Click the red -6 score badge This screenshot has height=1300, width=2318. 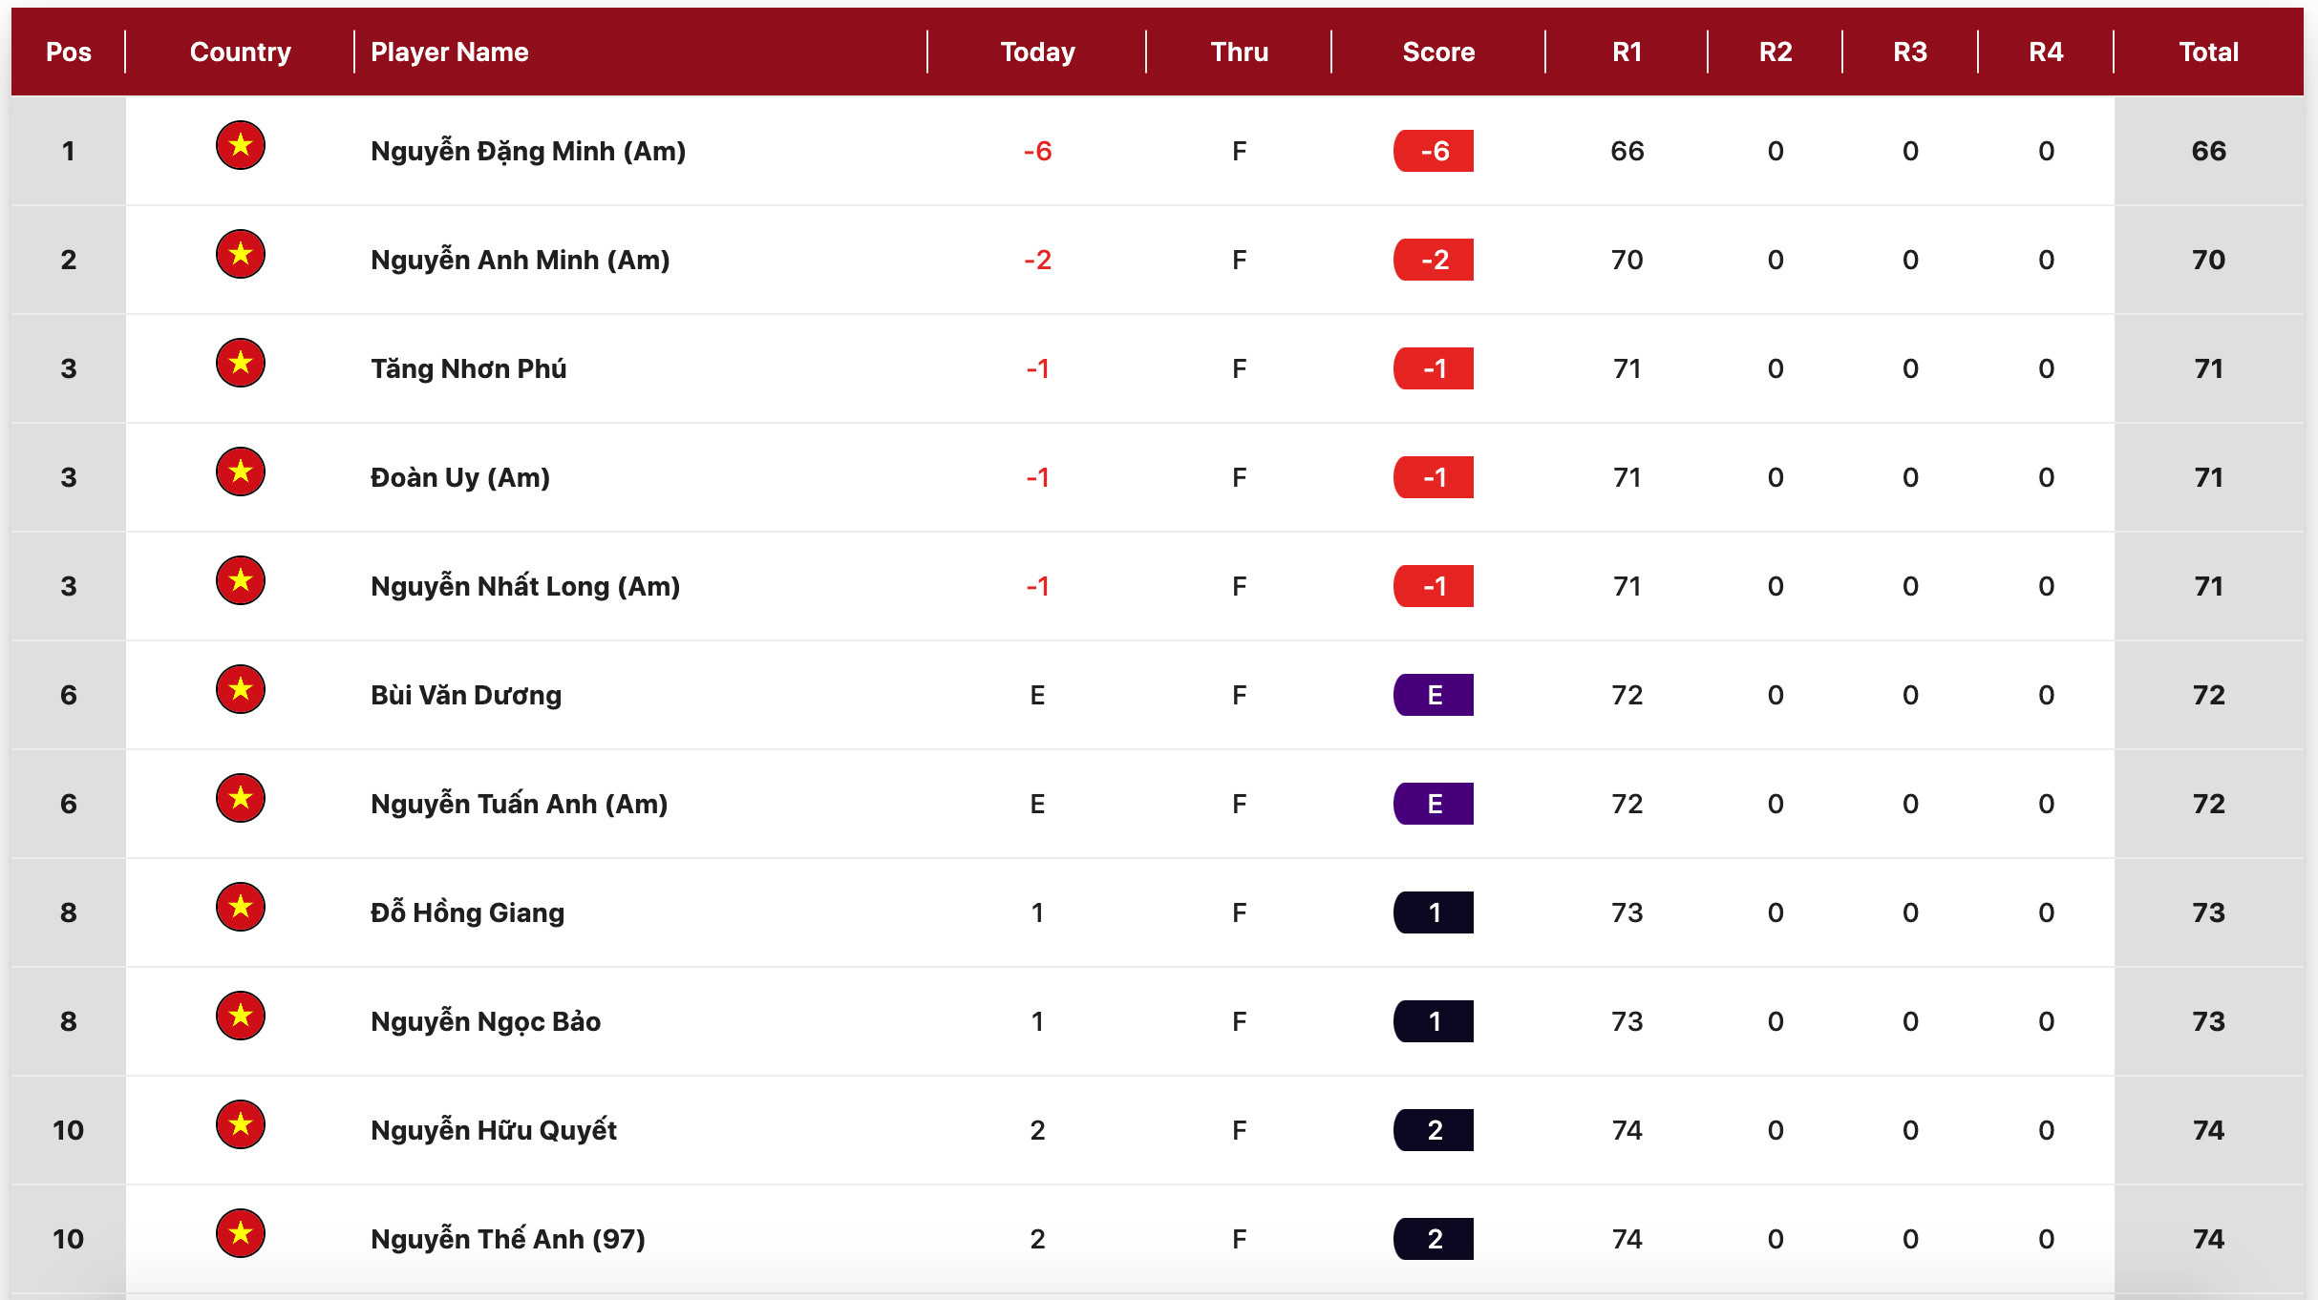click(1433, 151)
